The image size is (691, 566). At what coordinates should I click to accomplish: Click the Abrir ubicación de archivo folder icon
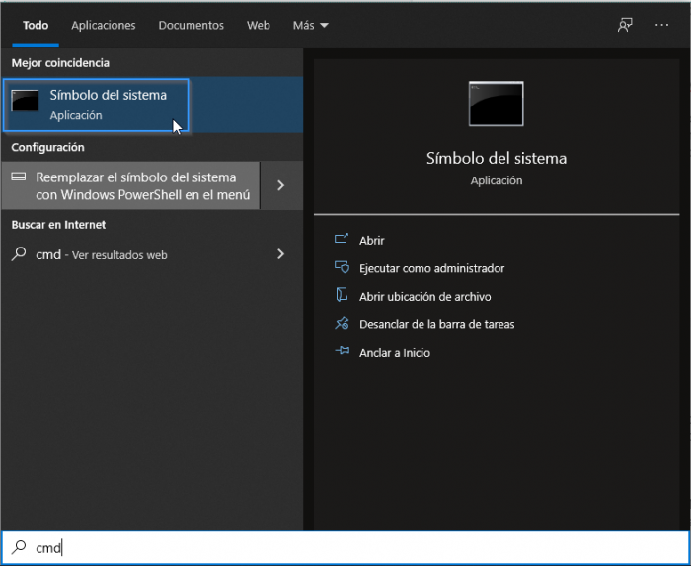(343, 296)
